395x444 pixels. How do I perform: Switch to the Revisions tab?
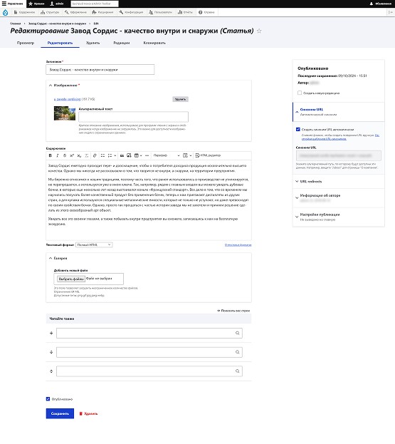click(x=122, y=43)
